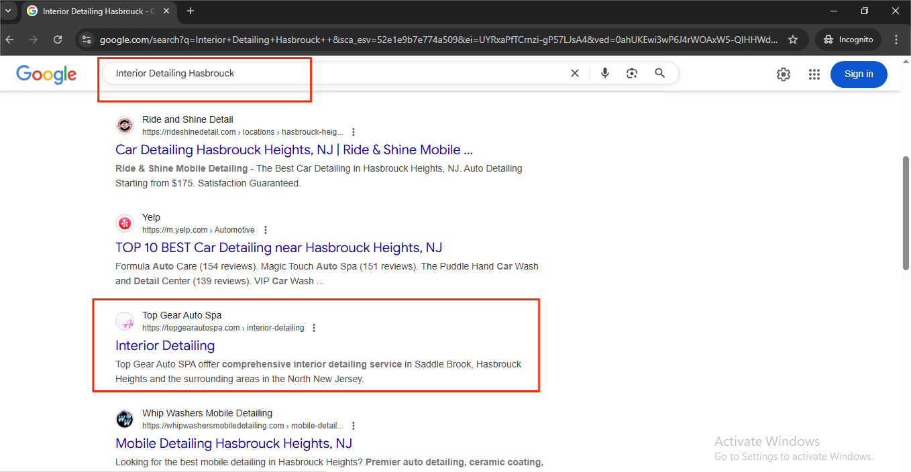
Task: Click the Sign in button
Action: [x=859, y=74]
